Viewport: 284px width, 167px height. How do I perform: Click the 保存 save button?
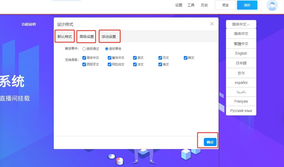click(x=247, y=5)
